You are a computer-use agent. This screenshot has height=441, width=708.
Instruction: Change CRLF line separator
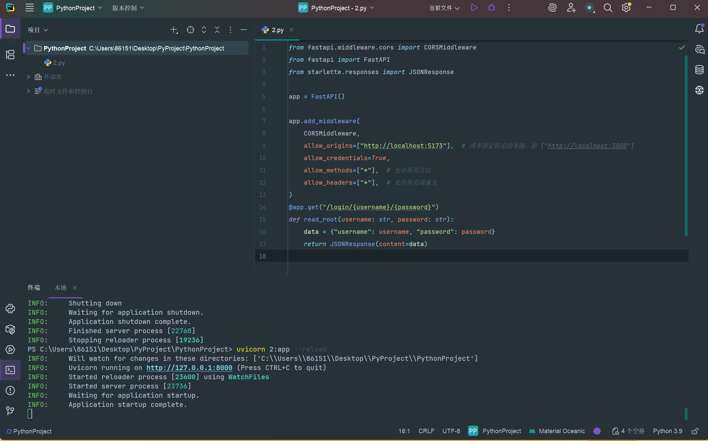click(x=426, y=431)
